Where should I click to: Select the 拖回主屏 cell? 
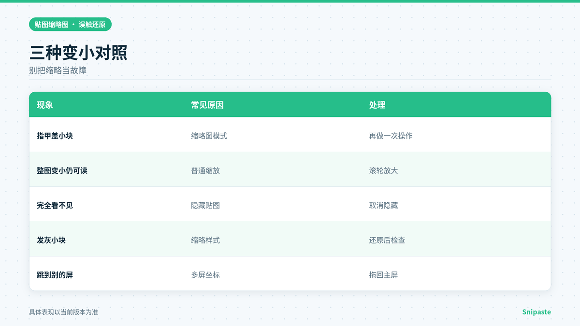383,275
